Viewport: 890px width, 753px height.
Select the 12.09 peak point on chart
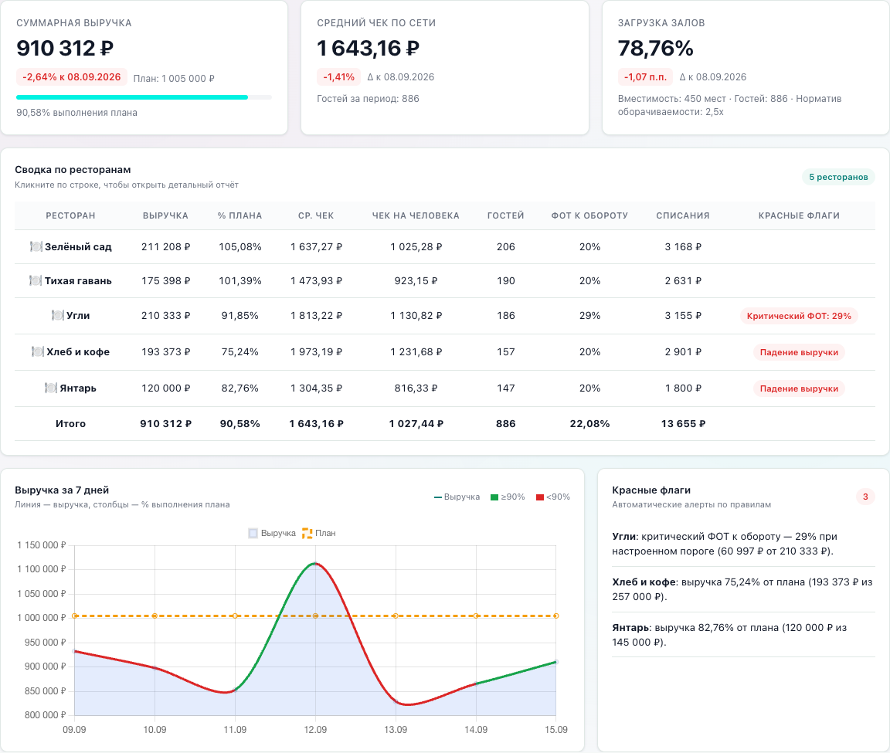pos(315,564)
